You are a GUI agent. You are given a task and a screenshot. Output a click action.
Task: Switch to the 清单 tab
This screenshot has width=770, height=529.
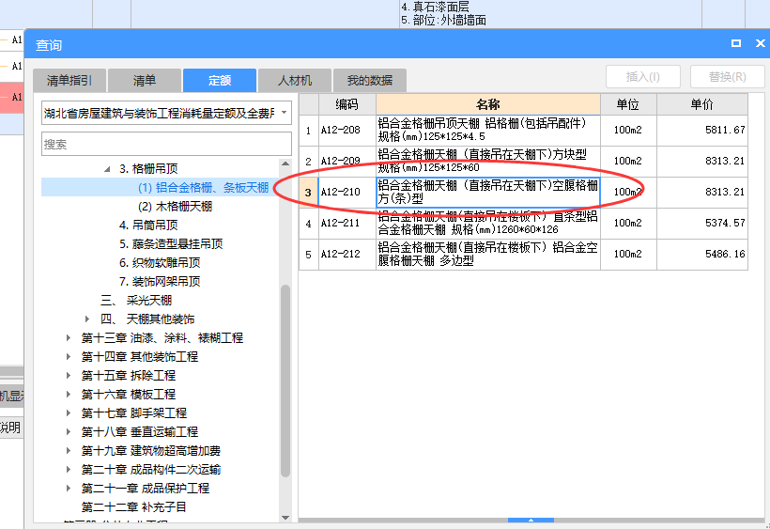[145, 81]
